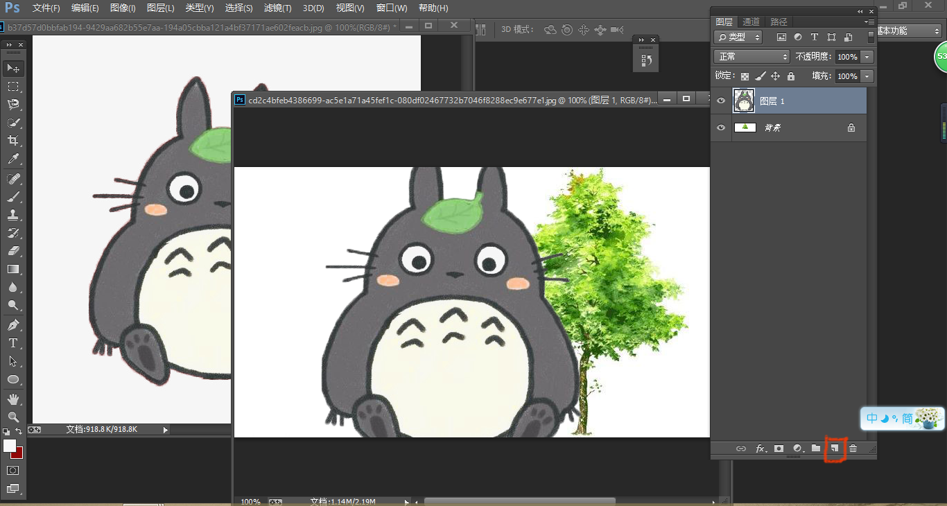The height and width of the screenshot is (506, 947).
Task: Open the 基本功能 workspace dropdown
Action: (909, 31)
